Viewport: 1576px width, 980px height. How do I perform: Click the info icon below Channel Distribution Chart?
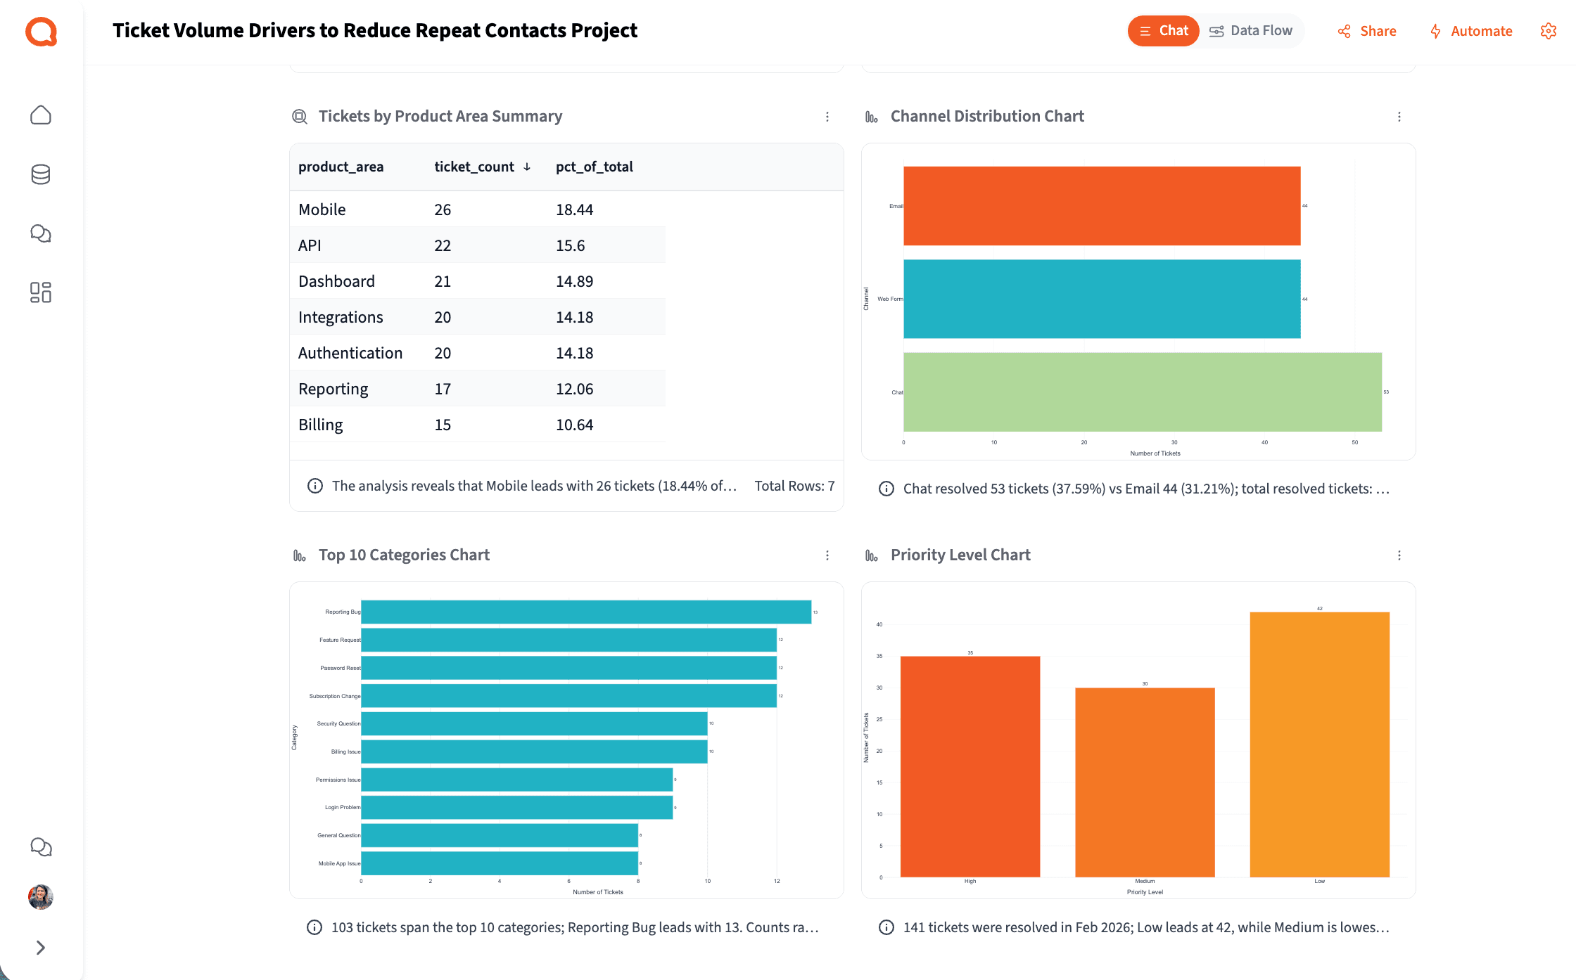click(886, 488)
